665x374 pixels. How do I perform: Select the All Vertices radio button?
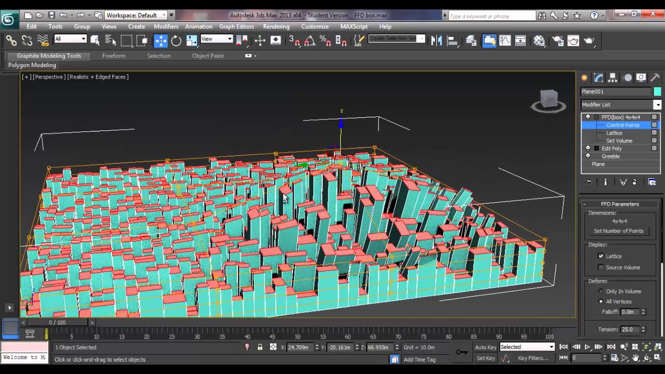(601, 301)
